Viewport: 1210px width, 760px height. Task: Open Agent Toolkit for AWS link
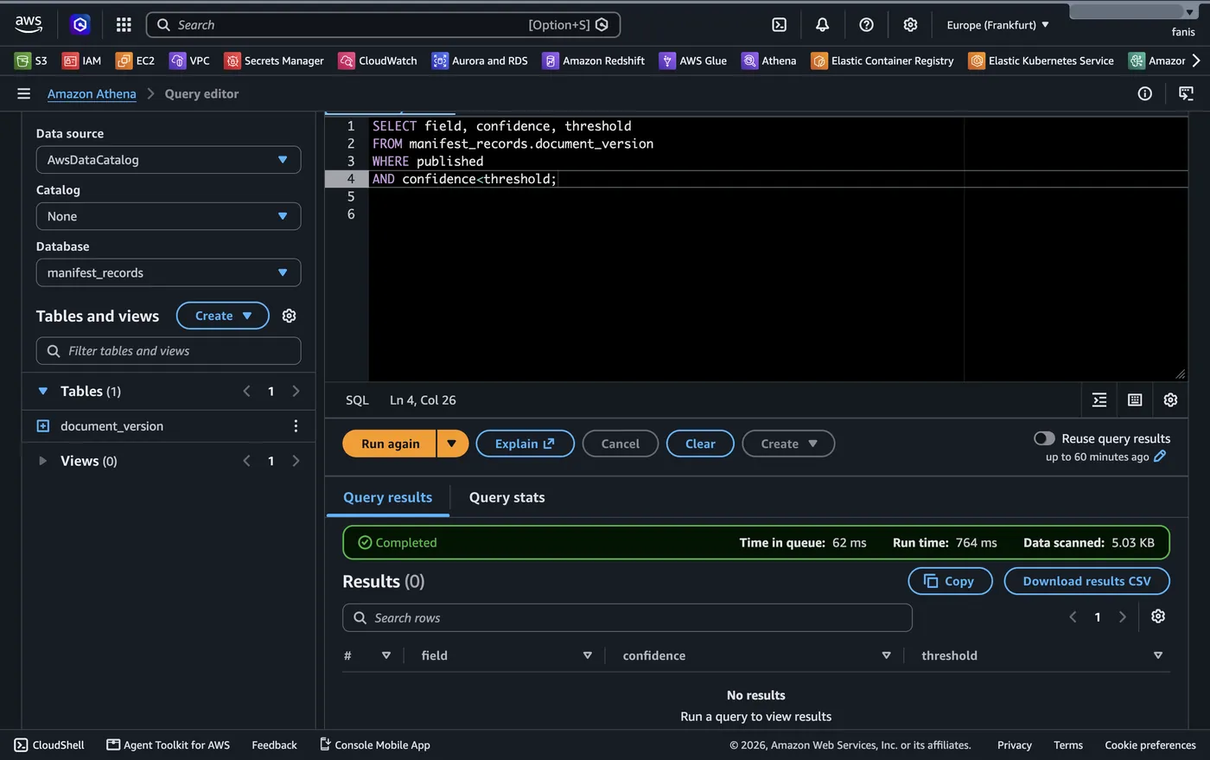click(168, 744)
